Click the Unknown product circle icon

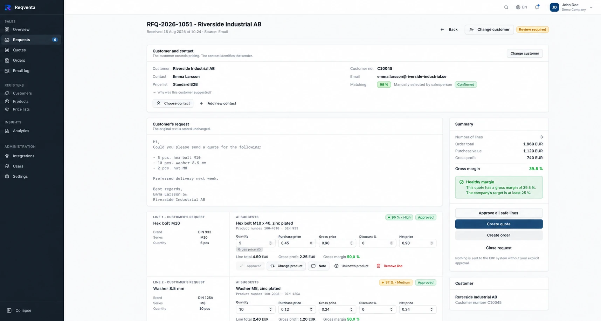point(336,266)
